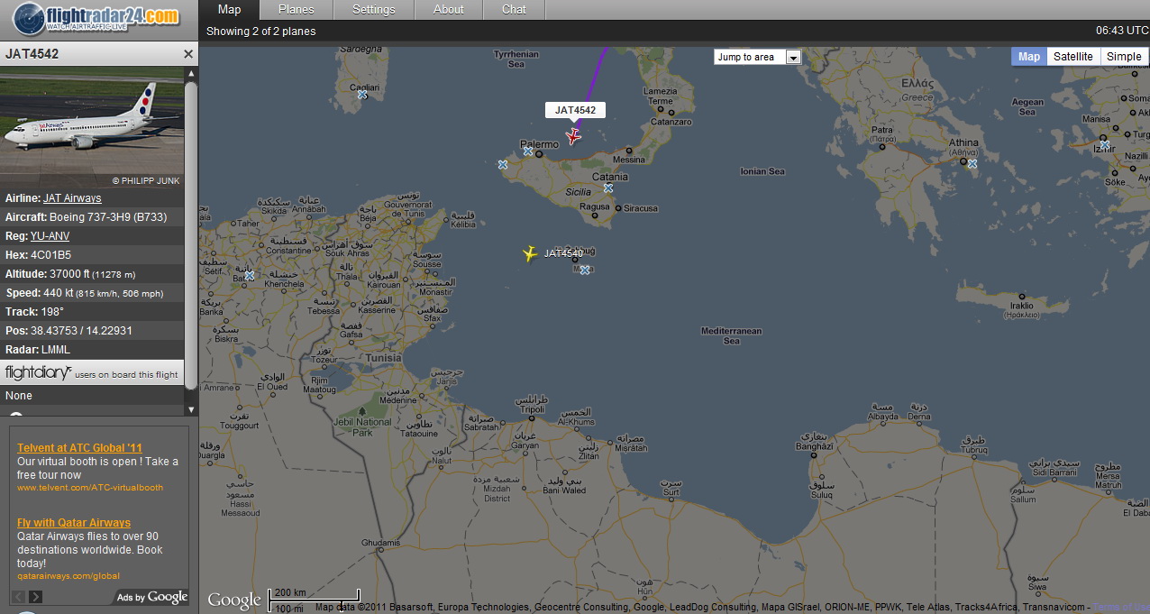Open the Fly with Qatar Airways ad
1150x614 pixels.
click(x=74, y=523)
